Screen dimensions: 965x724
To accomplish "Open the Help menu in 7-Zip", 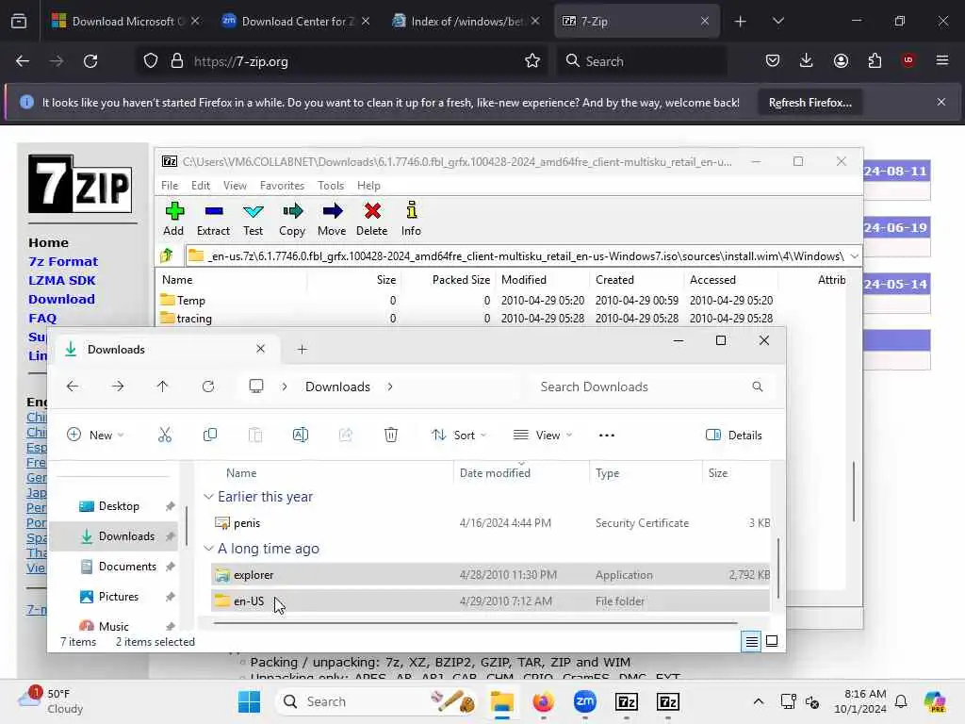I will (x=368, y=186).
